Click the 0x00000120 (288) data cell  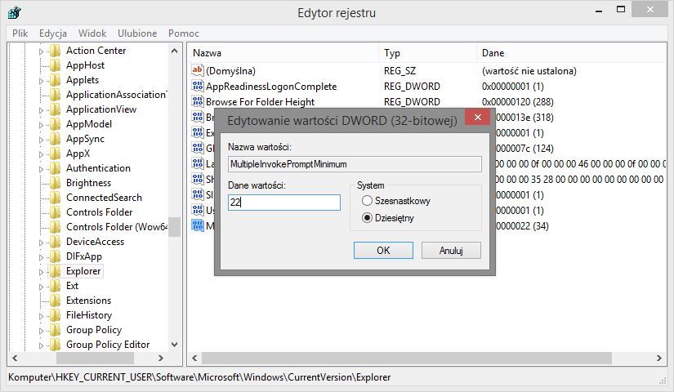[x=517, y=102]
